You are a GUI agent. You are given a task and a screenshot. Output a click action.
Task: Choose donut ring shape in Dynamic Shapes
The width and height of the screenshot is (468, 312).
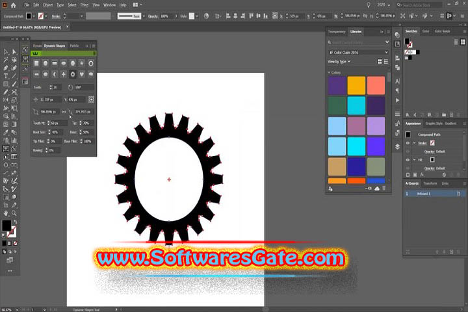coord(91,63)
